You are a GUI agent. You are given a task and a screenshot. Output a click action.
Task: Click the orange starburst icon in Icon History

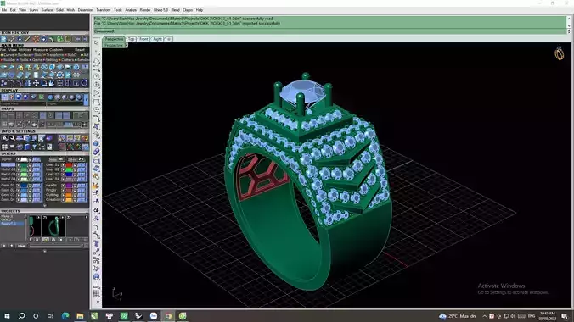click(36, 39)
